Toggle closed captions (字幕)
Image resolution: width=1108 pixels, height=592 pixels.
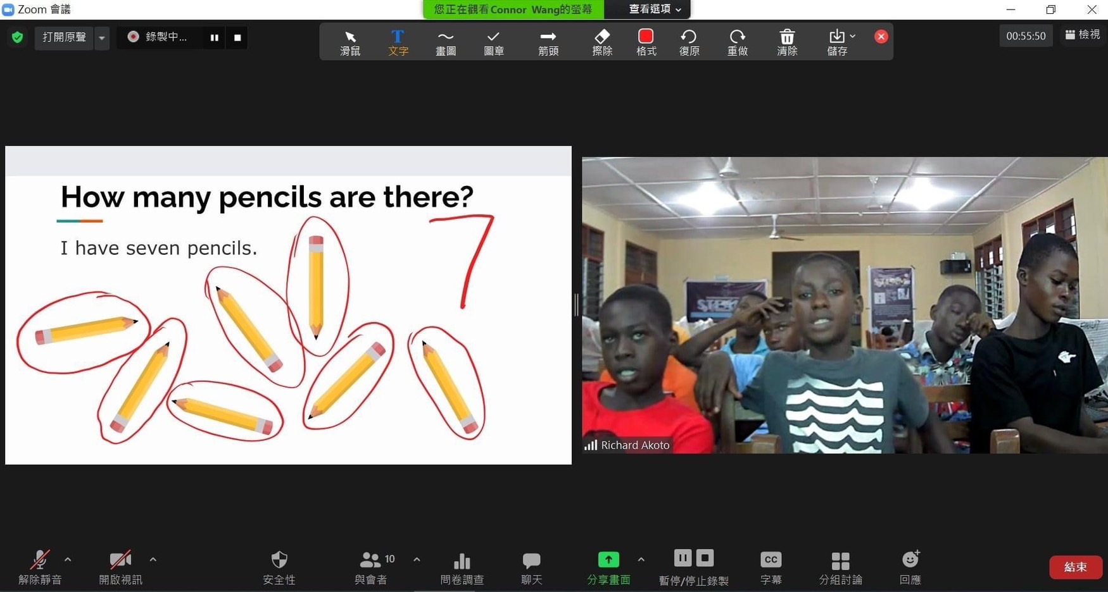point(771,567)
